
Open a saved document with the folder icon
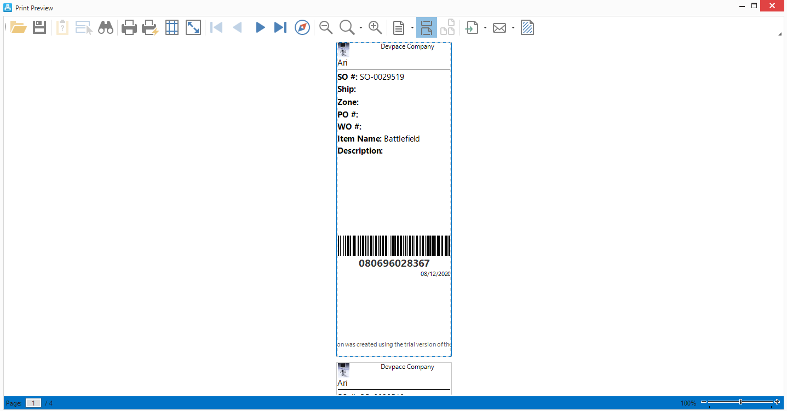point(19,27)
